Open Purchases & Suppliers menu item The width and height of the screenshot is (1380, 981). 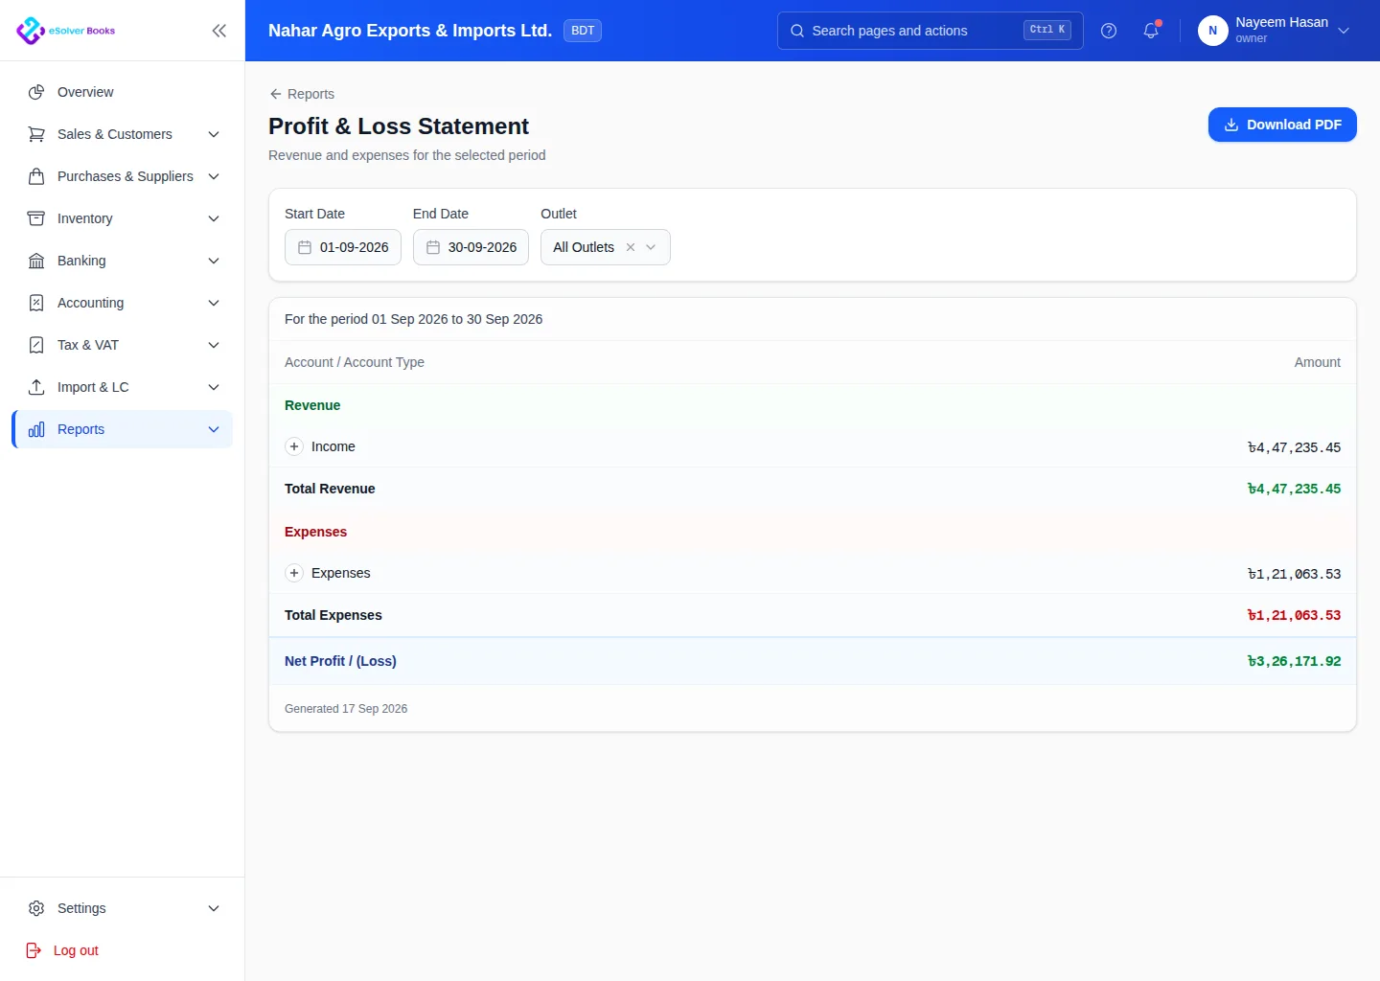123,176
